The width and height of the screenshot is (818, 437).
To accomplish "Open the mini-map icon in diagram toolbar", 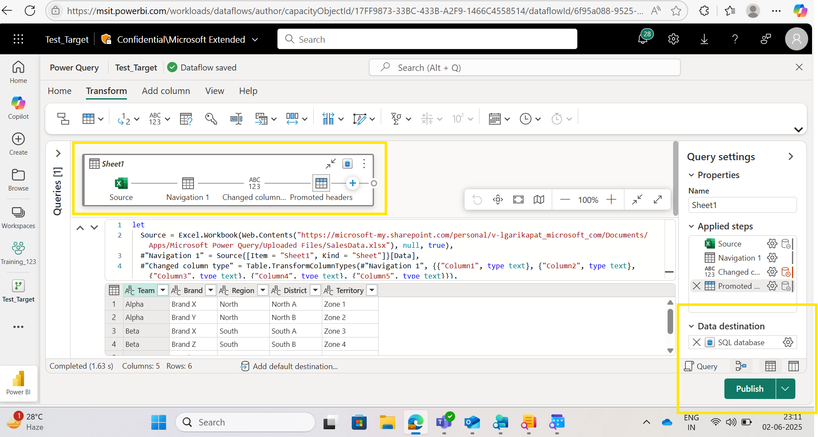I will pos(539,199).
